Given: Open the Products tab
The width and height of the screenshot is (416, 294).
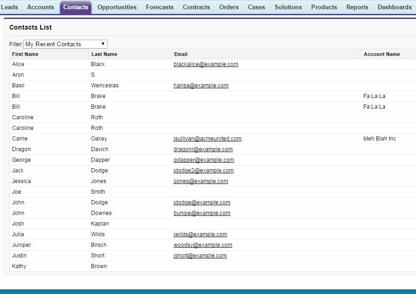Looking at the screenshot, I should click(324, 7).
